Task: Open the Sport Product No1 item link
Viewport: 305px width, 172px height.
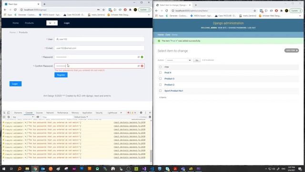Action: coord(173,91)
